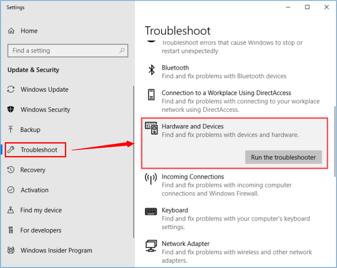
Task: Click the sidebar vertical scrollbar
Action: (x=134, y=162)
